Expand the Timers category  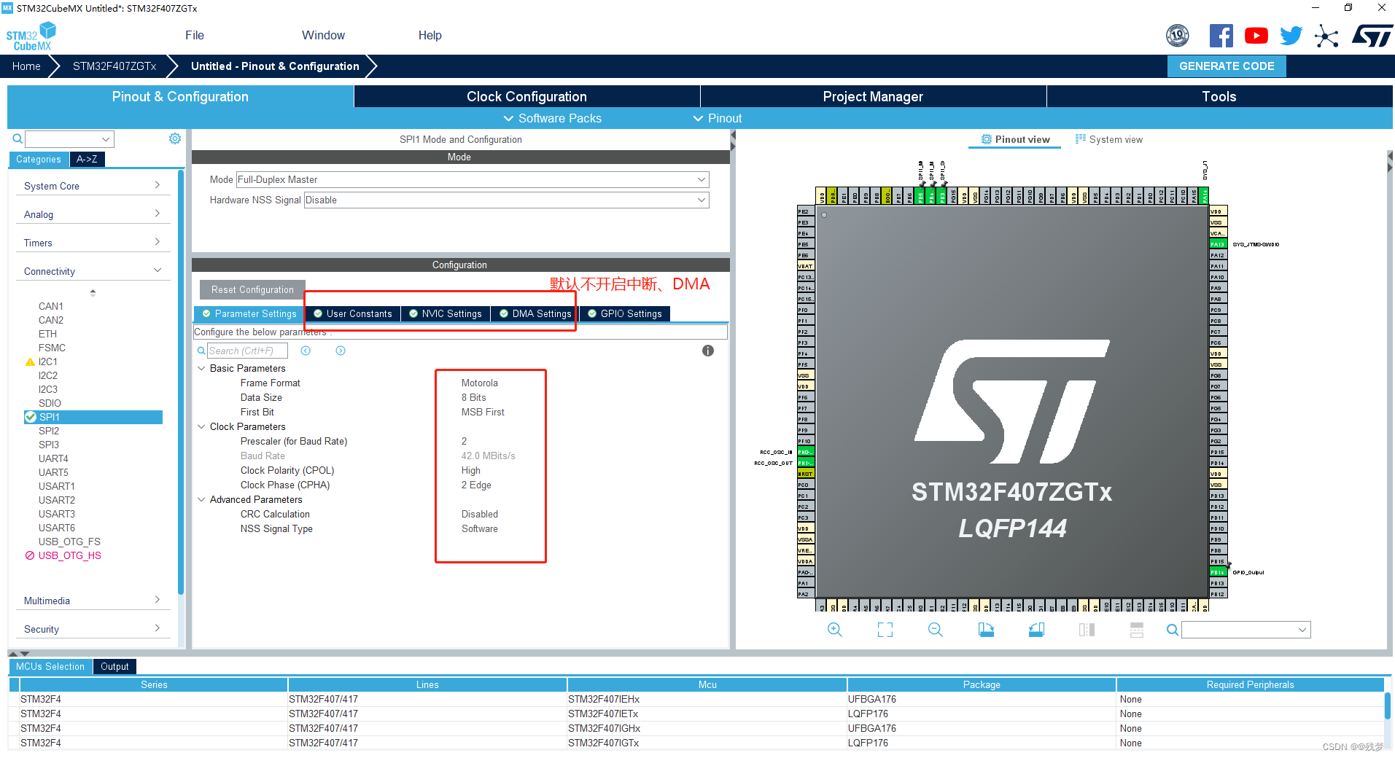click(x=92, y=243)
